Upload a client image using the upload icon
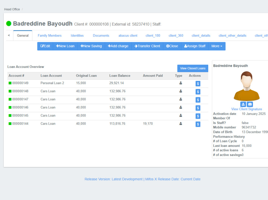The width and height of the screenshot is (268, 200). (243, 104)
